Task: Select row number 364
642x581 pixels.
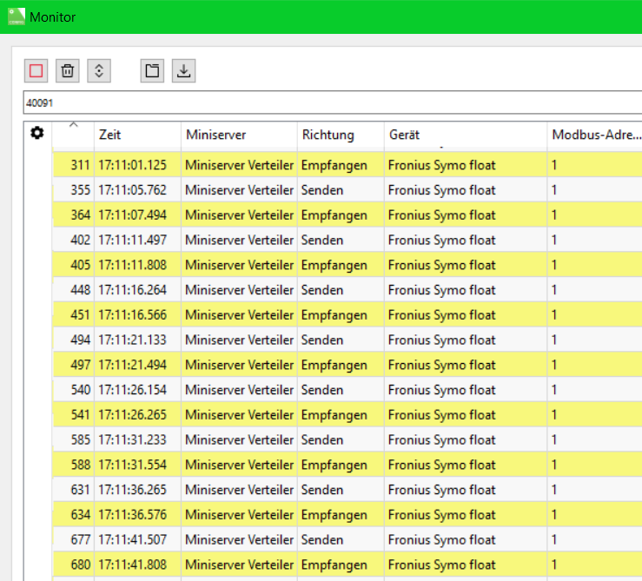Action: click(x=80, y=215)
